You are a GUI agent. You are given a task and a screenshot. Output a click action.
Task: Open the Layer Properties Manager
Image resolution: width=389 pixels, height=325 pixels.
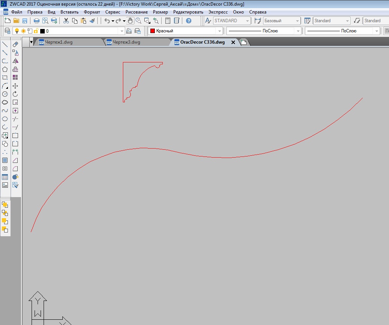click(x=8, y=31)
